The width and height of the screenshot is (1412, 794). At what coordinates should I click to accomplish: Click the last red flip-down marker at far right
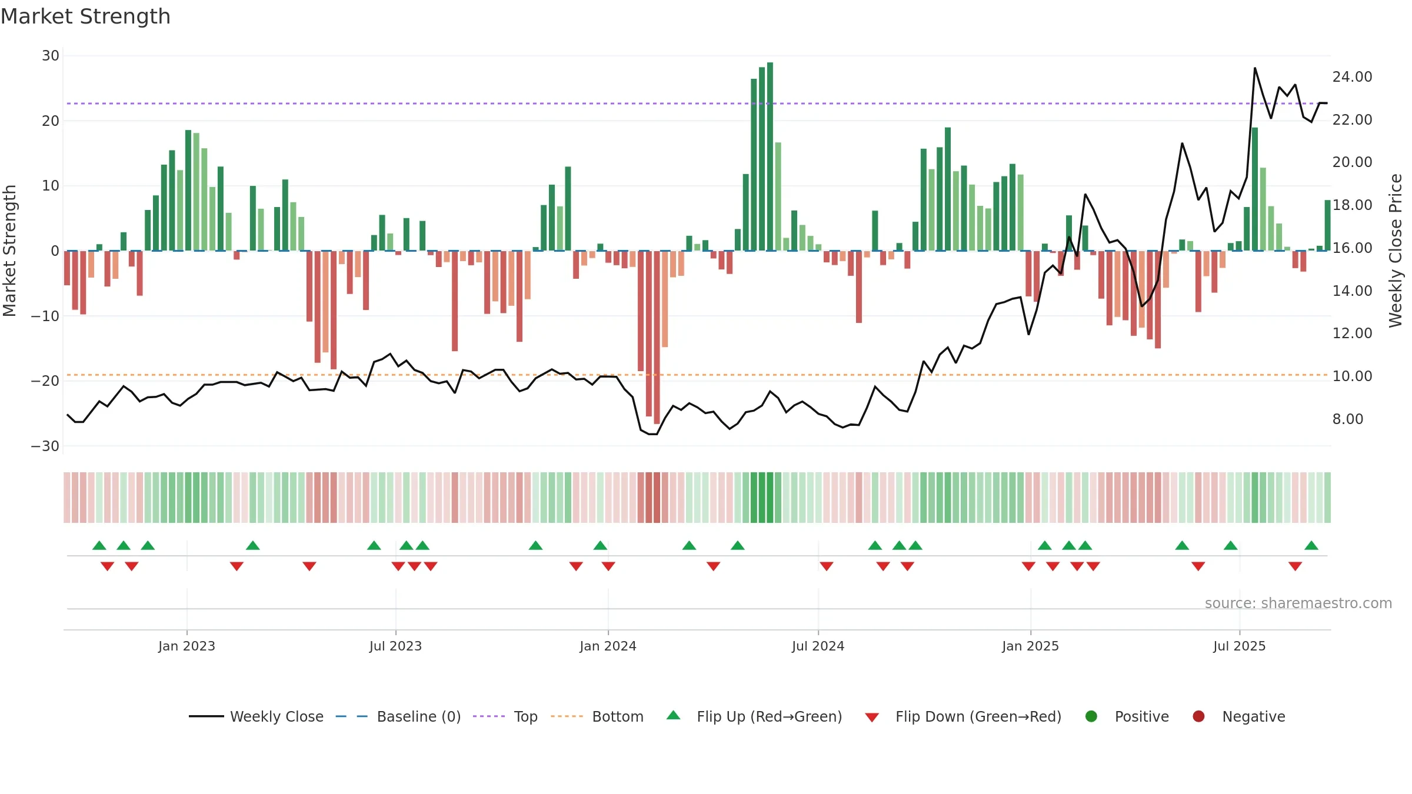[1295, 566]
